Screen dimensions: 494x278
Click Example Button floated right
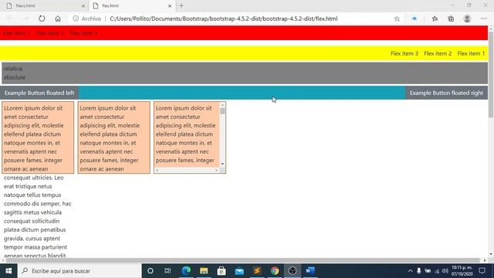[446, 93]
